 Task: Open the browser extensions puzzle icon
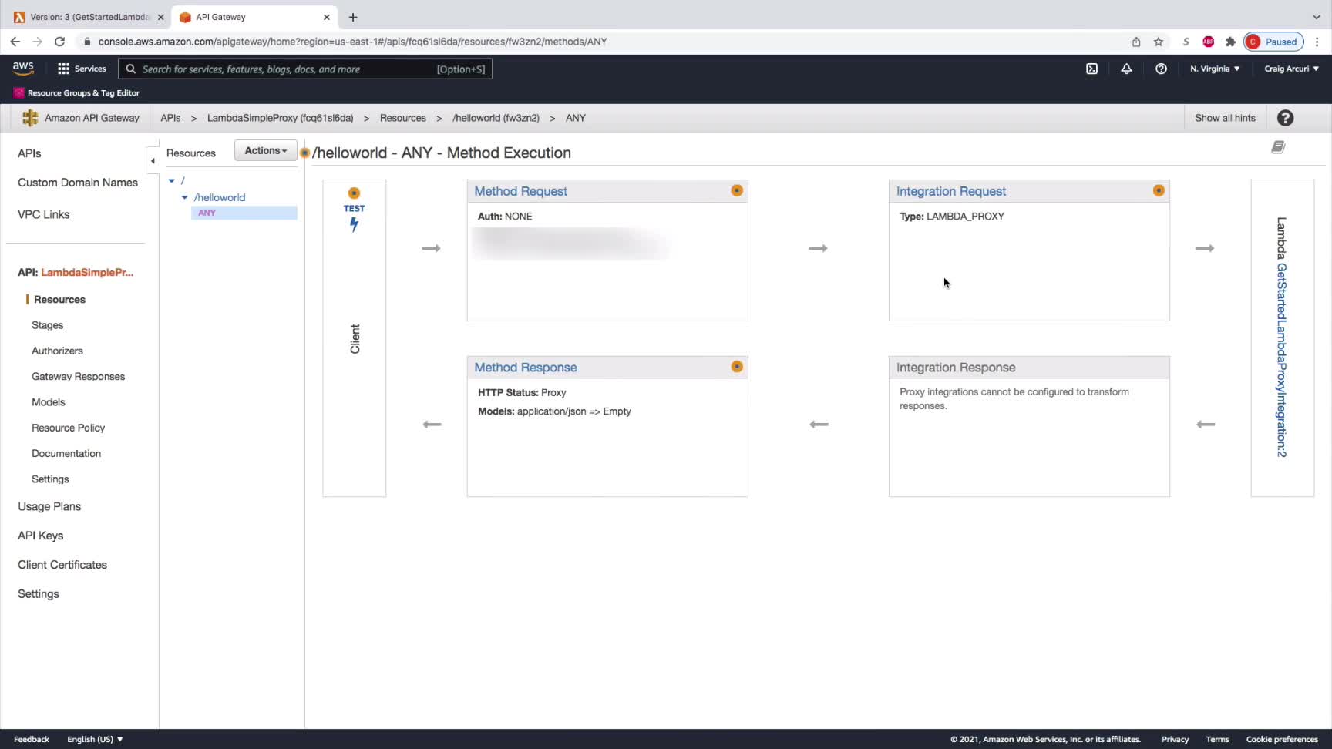tap(1230, 42)
